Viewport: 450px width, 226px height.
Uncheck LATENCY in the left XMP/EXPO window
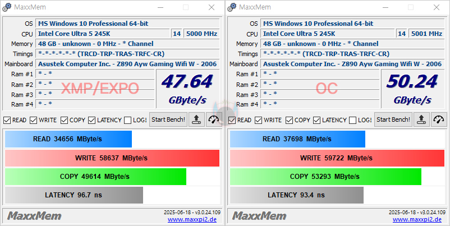coord(91,120)
